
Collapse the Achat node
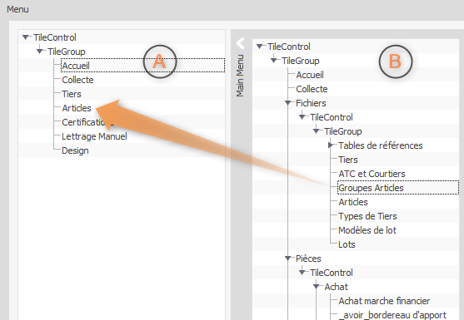(317, 287)
